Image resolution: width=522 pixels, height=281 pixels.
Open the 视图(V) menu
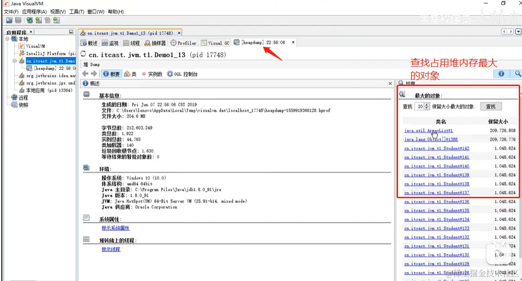pyautogui.click(x=58, y=11)
